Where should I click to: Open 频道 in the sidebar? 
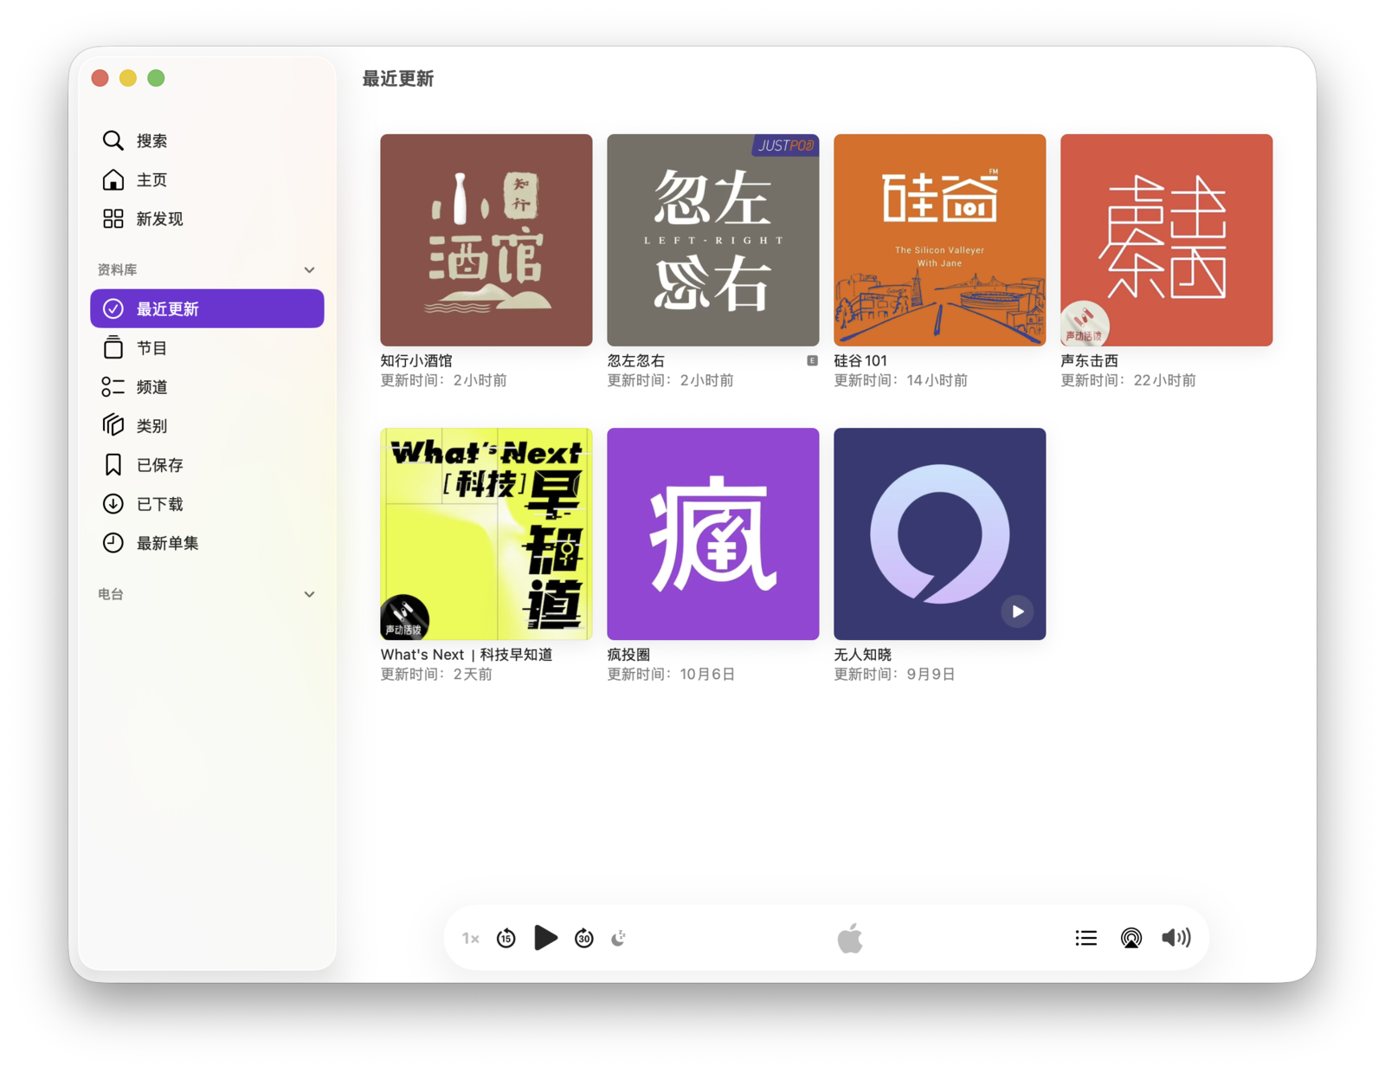point(151,387)
